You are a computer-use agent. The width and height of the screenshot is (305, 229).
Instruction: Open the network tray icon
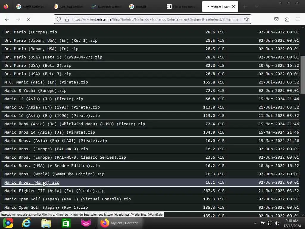(270, 223)
